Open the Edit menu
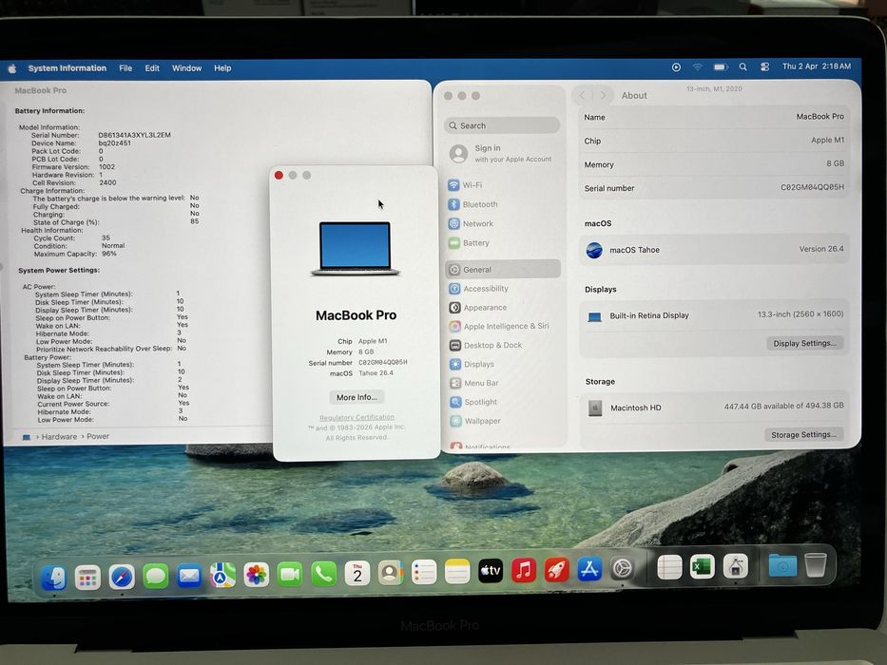This screenshot has width=887, height=665. pos(152,67)
